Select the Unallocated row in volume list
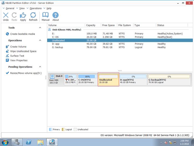Viewport: 194px width, 146px height. pos(120,40)
